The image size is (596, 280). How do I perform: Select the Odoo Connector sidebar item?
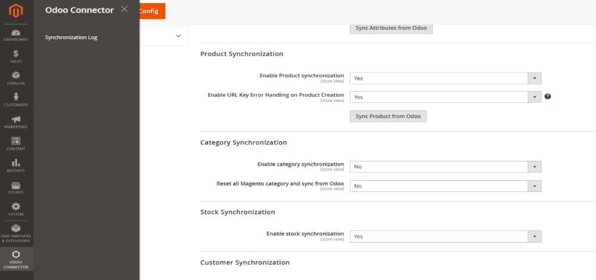point(16,259)
